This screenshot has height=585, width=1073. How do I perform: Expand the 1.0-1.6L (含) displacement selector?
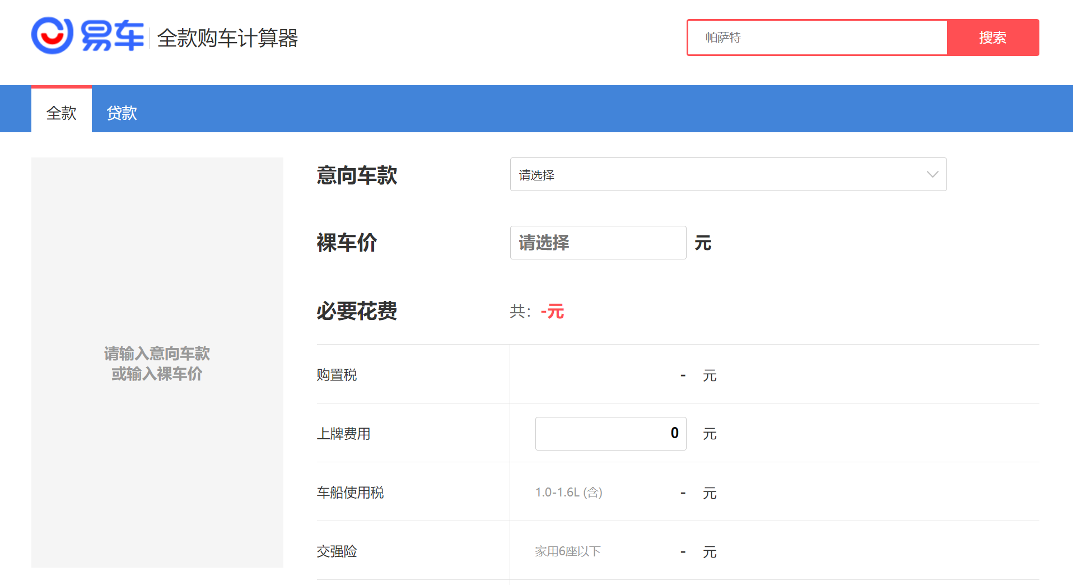point(568,493)
